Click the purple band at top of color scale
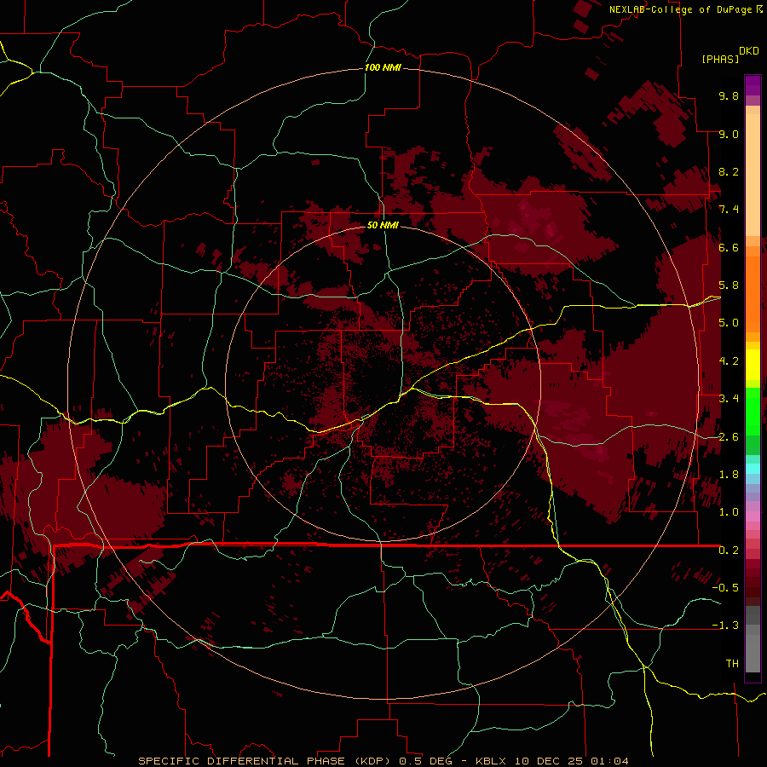Viewport: 767px width, 767px height. tap(753, 85)
